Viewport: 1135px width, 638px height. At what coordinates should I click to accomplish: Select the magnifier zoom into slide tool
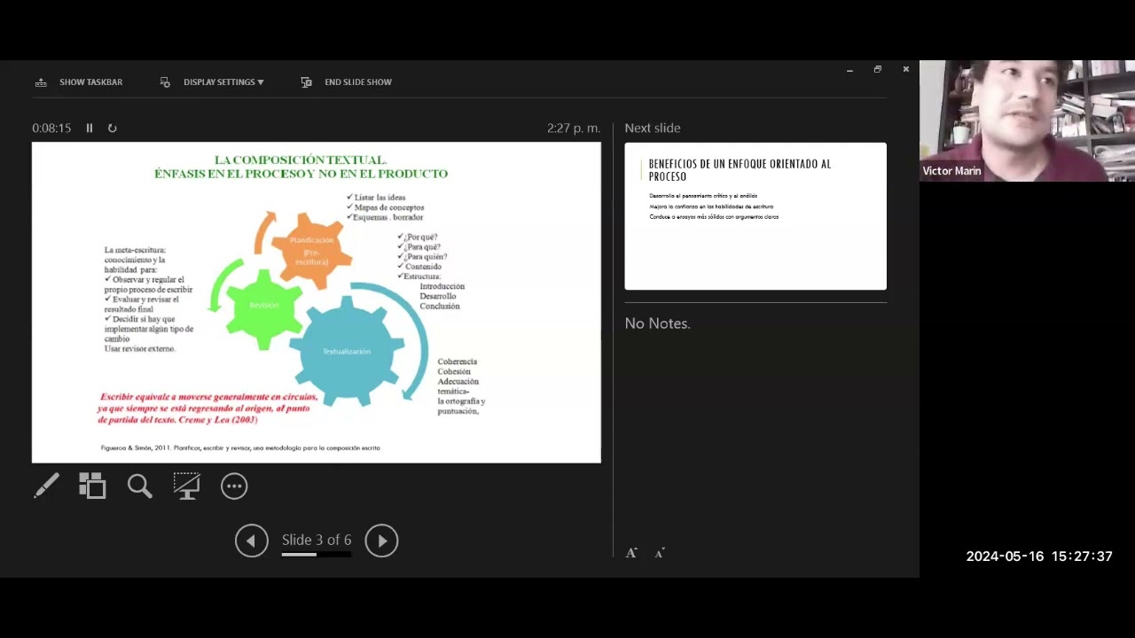click(x=139, y=486)
